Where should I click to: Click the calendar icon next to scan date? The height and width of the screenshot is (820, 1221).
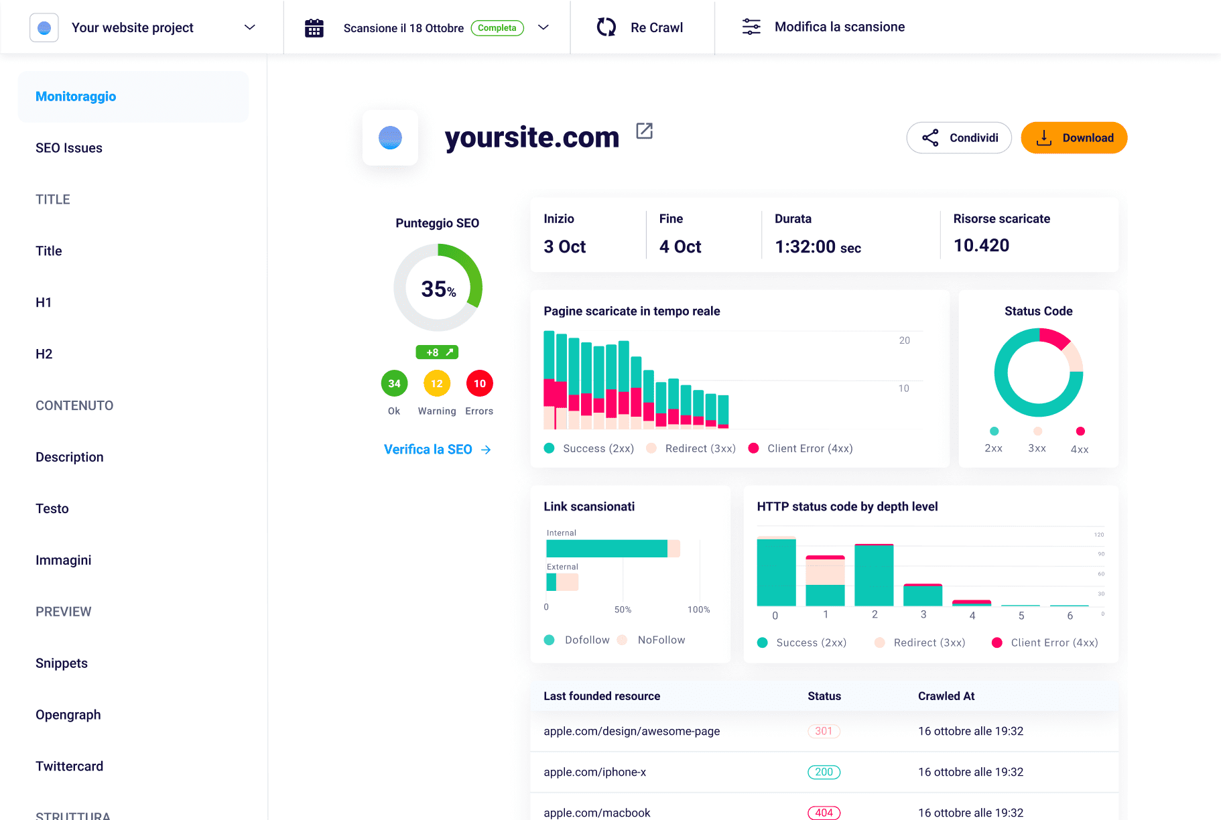pos(314,27)
